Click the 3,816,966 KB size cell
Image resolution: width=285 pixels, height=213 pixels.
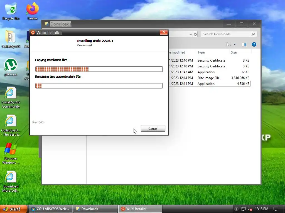[x=240, y=78]
